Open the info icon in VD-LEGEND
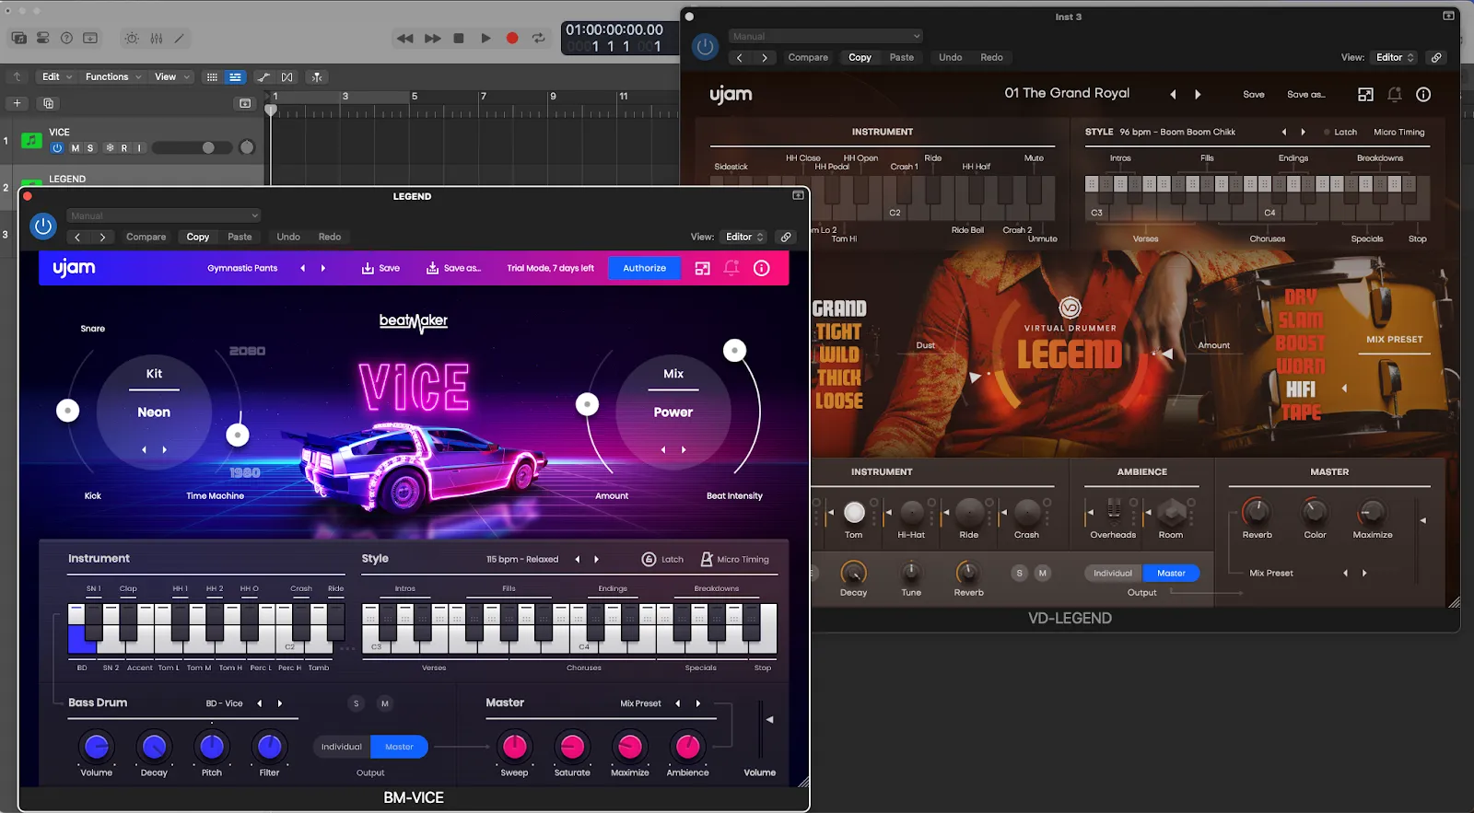The height and width of the screenshot is (813, 1474). click(x=1423, y=94)
